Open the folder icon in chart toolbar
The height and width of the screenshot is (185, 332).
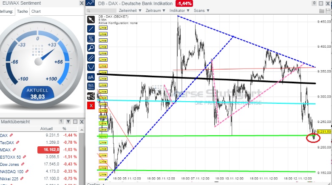(322, 11)
